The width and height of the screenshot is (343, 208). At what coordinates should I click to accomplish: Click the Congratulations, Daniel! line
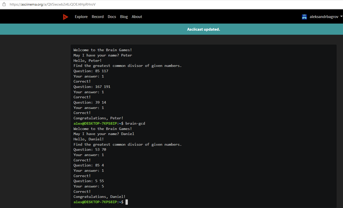pyautogui.click(x=99, y=197)
